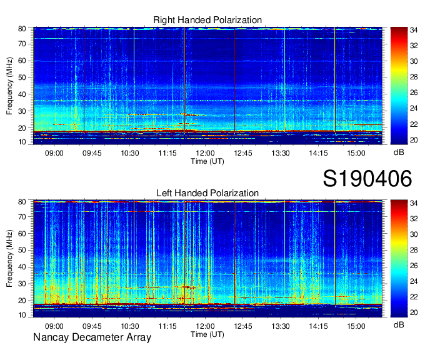The height and width of the screenshot is (345, 425).
Task: Click the 10 MHz tick of Right Handed plot
Action: (x=22, y=142)
